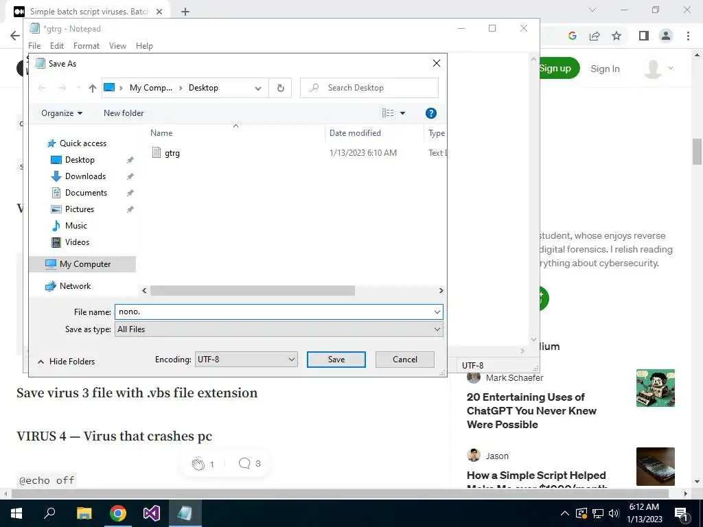Click the clap icon on article
This screenshot has width=703, height=527.
coord(198,464)
